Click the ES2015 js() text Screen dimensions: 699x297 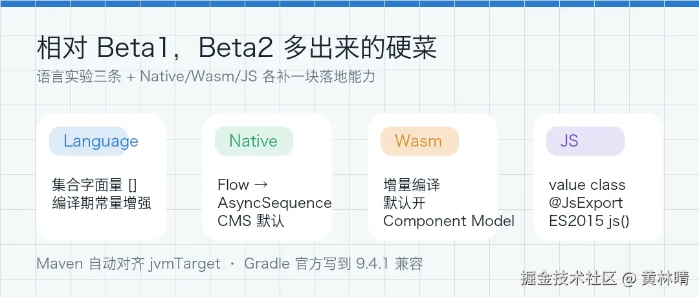tap(589, 221)
